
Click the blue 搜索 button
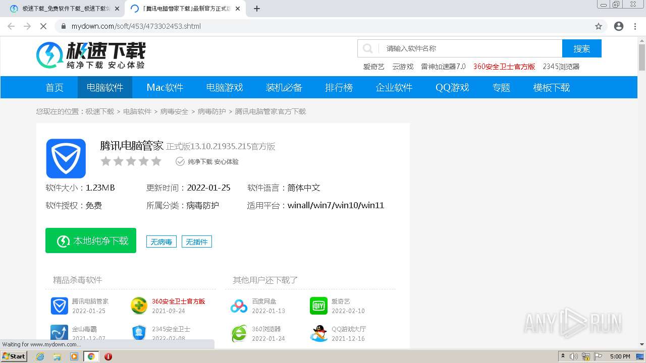(x=582, y=48)
